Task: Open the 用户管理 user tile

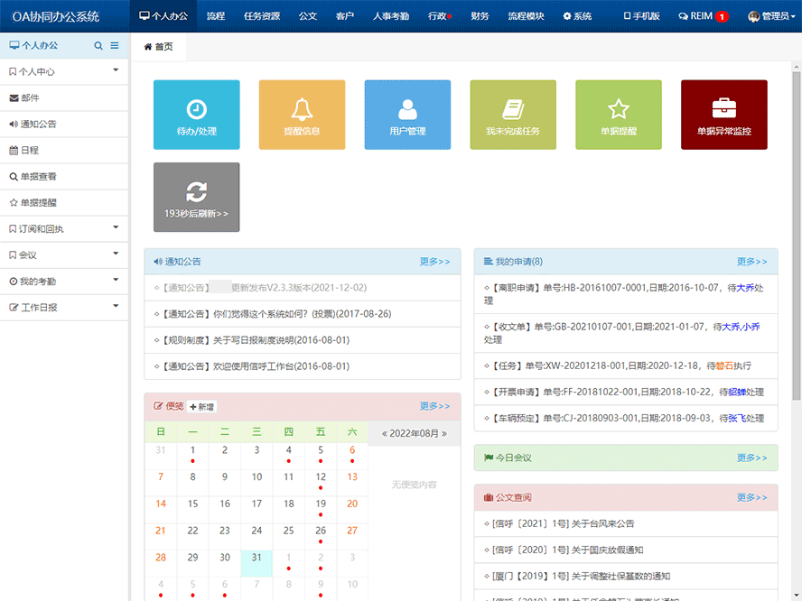Action: [x=407, y=115]
